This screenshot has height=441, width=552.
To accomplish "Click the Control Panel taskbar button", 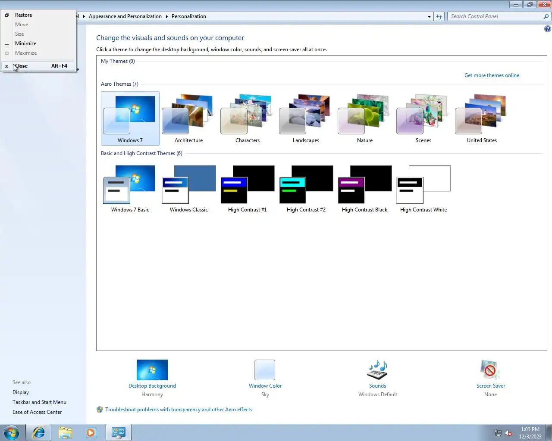I will pos(118,432).
